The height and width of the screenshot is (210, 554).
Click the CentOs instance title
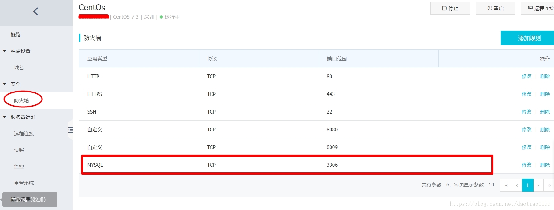point(92,7)
